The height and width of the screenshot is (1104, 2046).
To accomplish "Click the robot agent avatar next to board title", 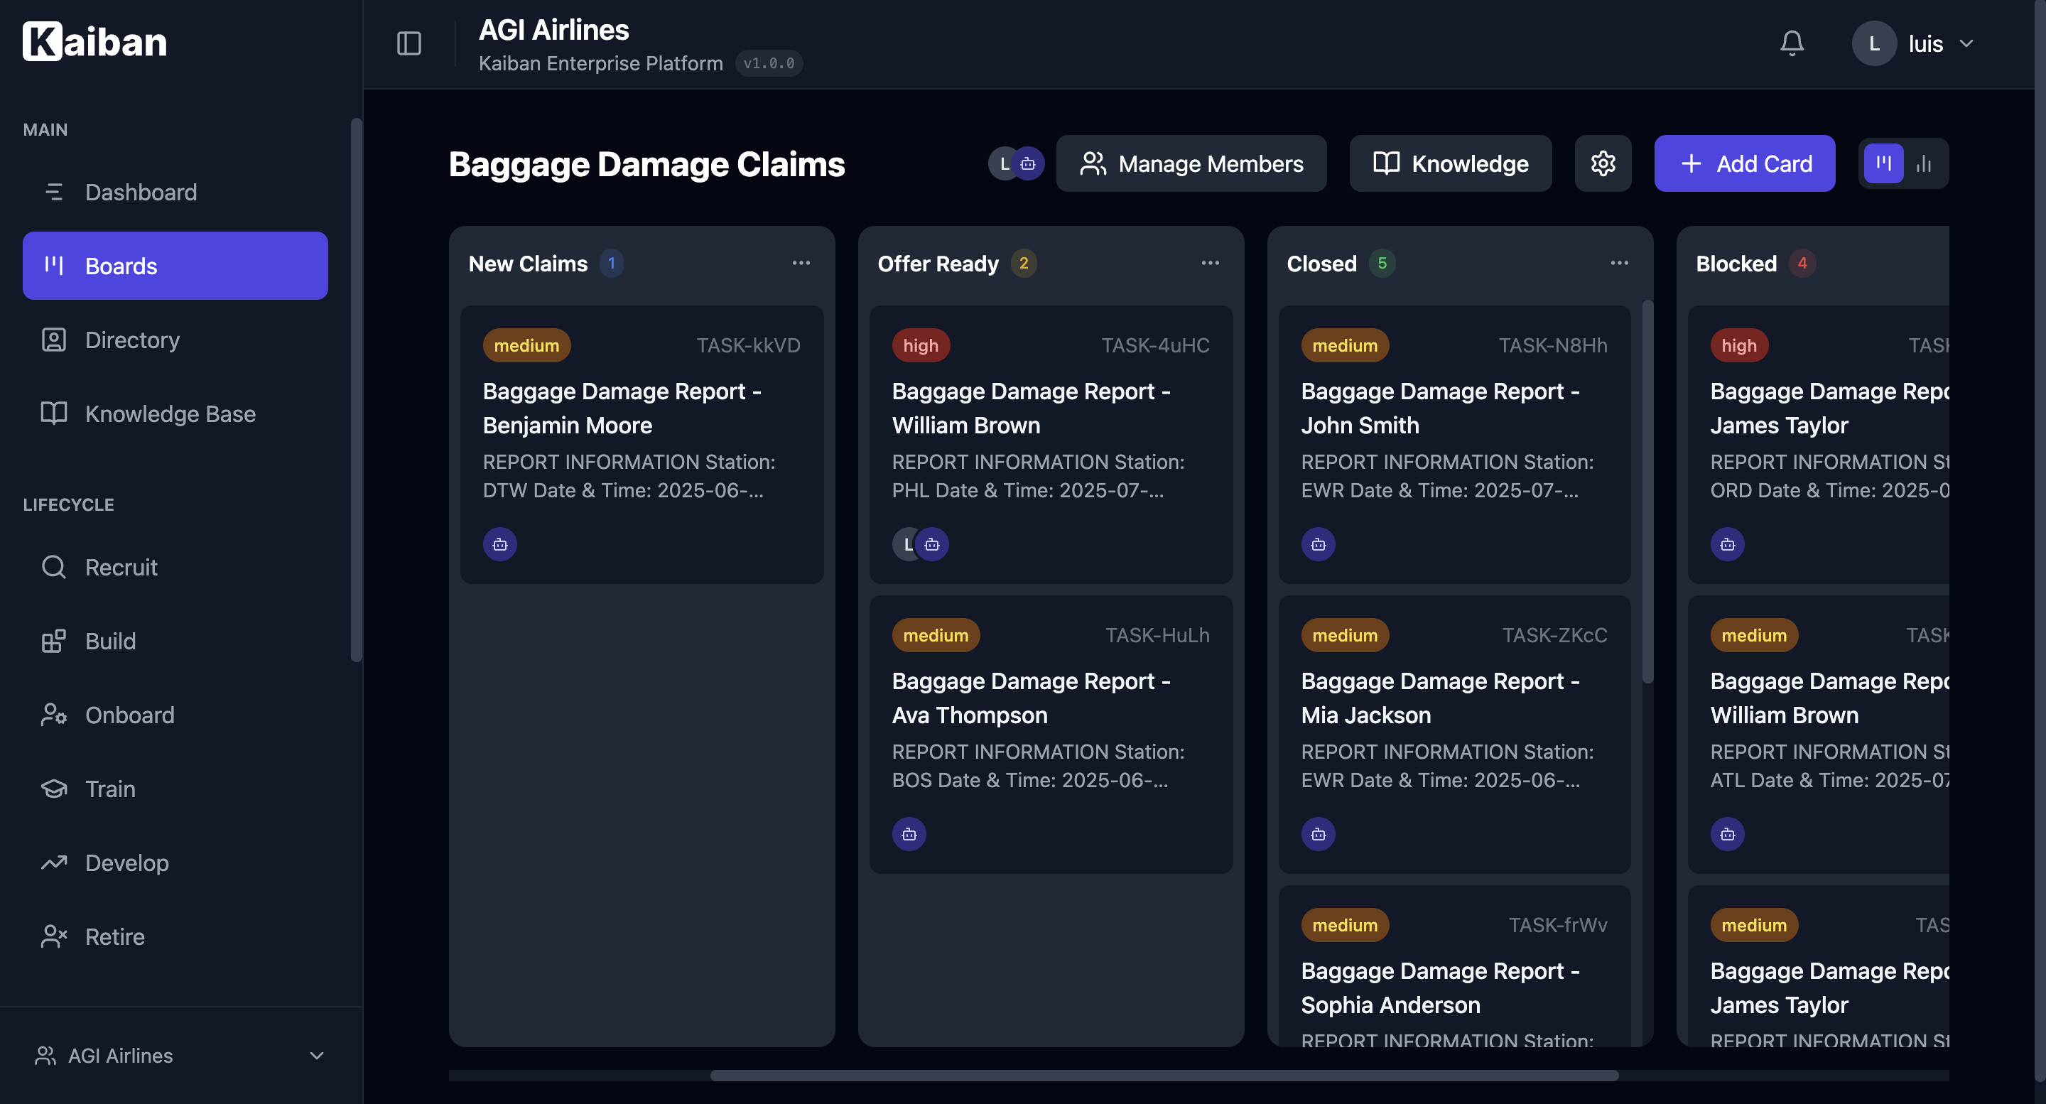I will click(1028, 163).
